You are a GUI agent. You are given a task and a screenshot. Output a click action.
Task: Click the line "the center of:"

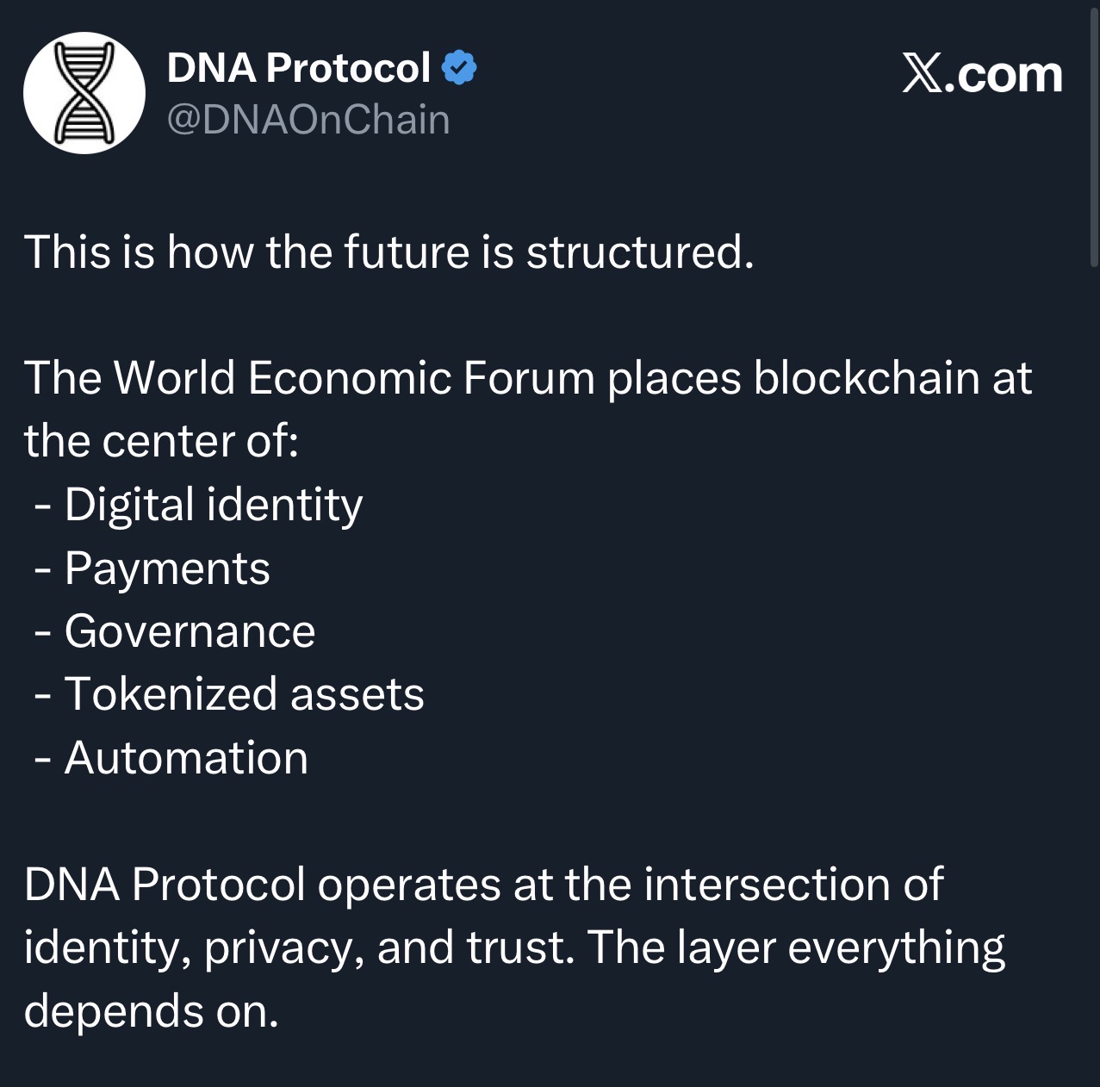tap(161, 442)
